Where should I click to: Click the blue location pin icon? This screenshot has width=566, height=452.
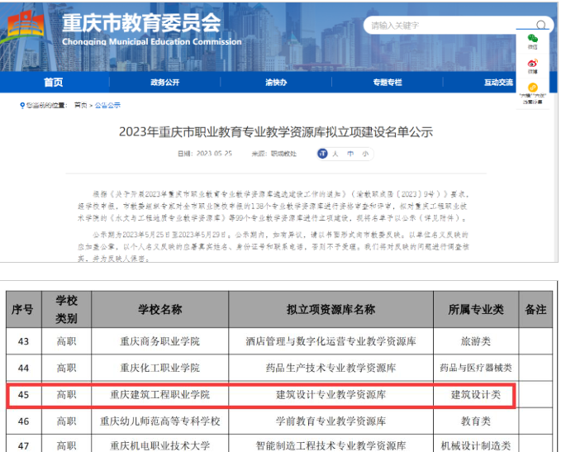point(22,106)
